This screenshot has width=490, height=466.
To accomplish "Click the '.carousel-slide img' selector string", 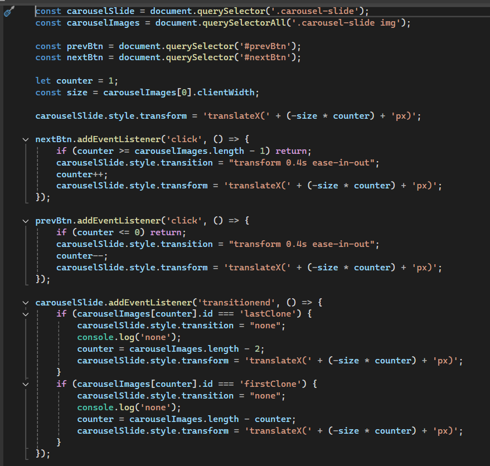I will [346, 23].
